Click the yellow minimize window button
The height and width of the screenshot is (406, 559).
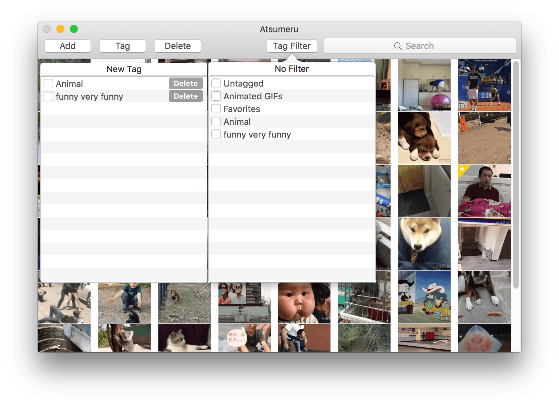60,29
